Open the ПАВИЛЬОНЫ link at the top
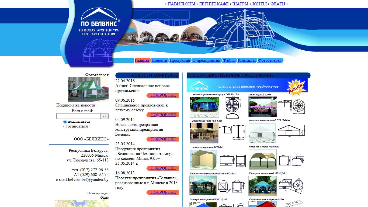Viewport: 368px width, 207px height. point(181,4)
